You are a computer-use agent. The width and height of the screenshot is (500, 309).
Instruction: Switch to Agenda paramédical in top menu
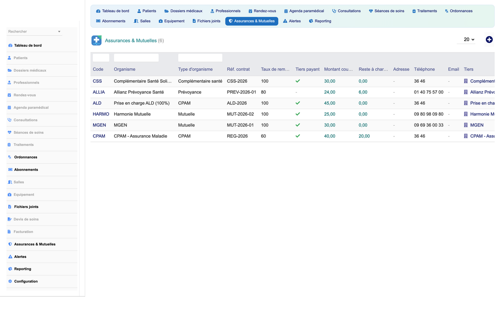click(304, 11)
